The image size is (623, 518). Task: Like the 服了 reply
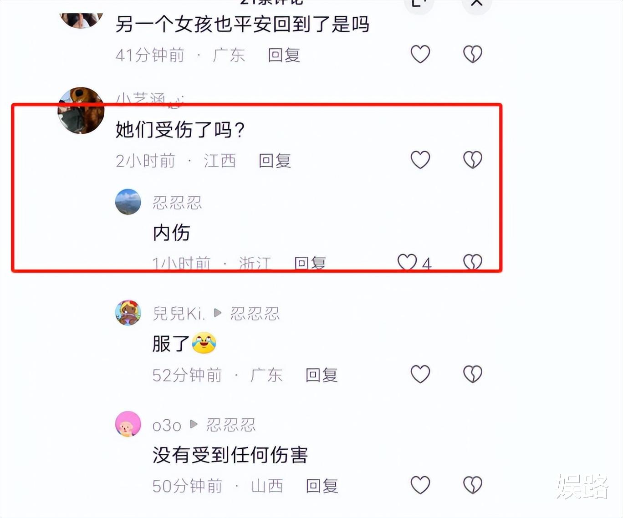coord(420,374)
